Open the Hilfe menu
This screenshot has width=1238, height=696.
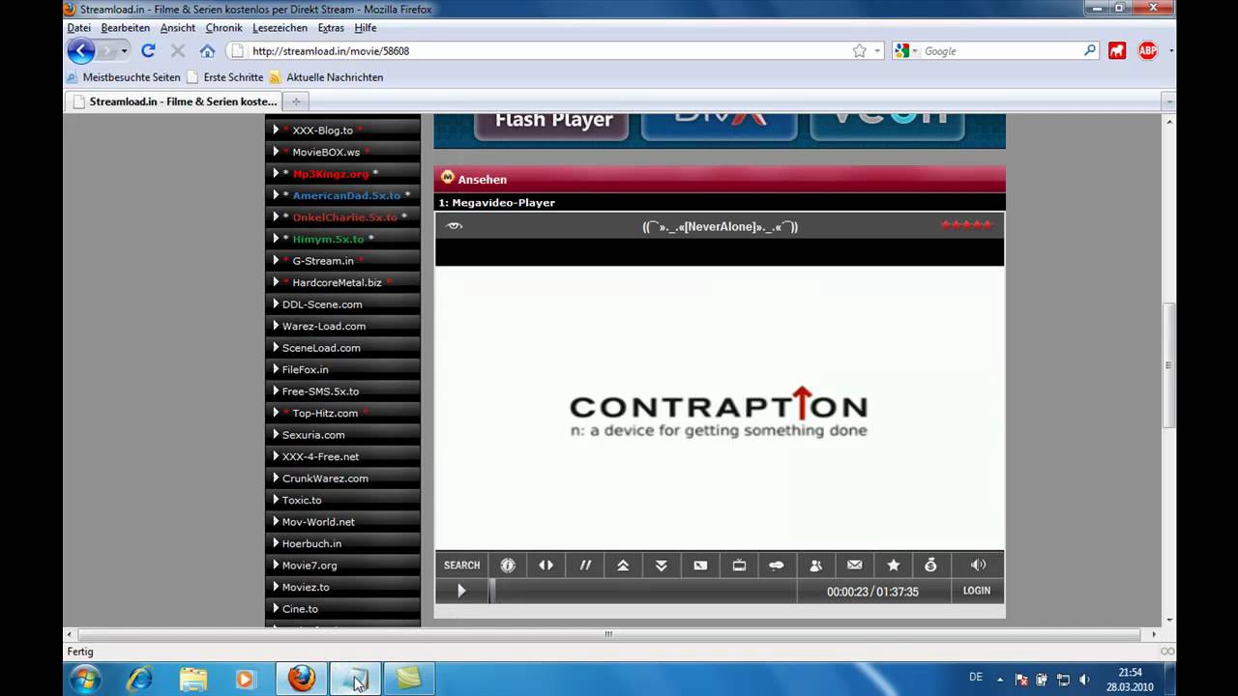[366, 28]
